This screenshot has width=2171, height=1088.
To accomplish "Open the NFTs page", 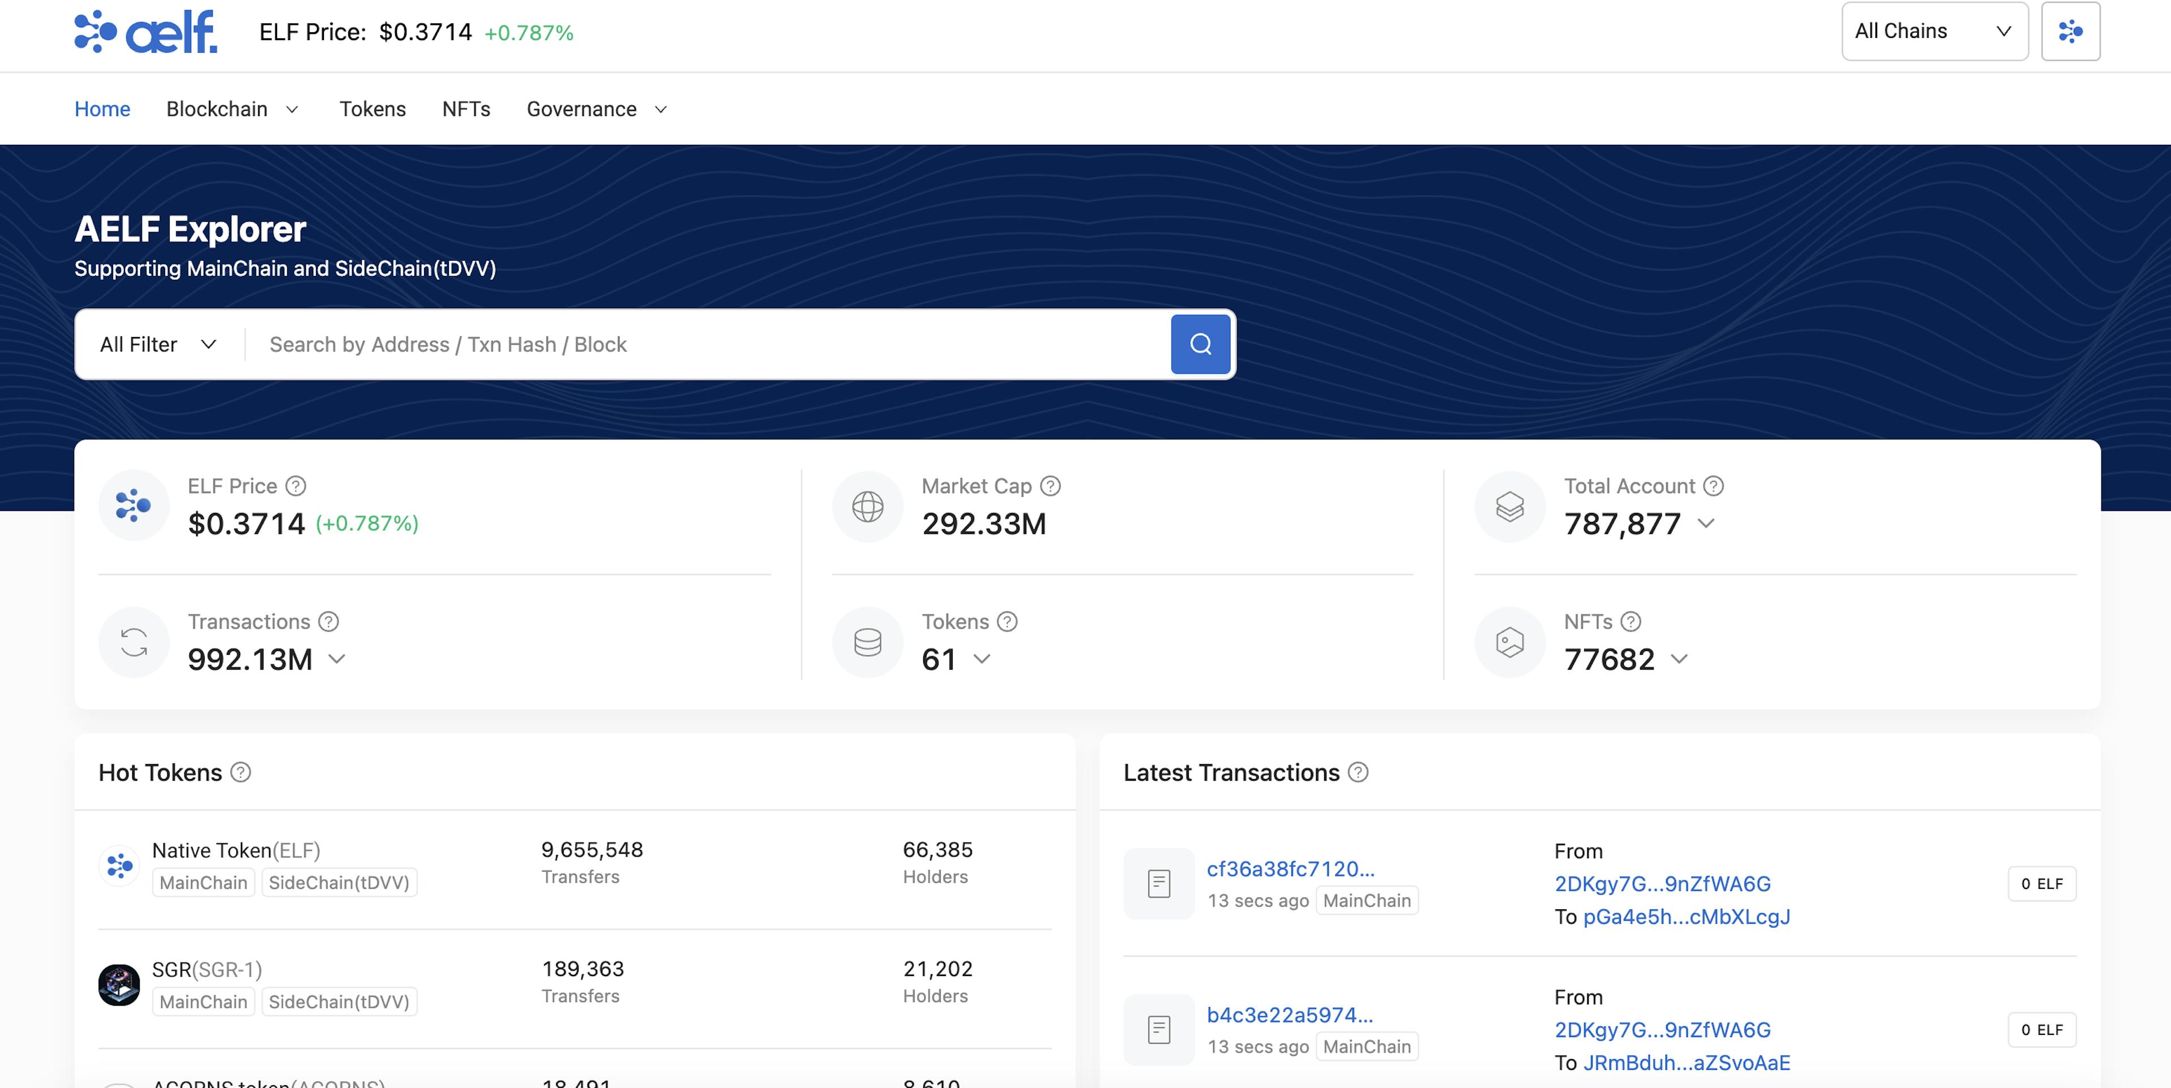I will click(466, 110).
